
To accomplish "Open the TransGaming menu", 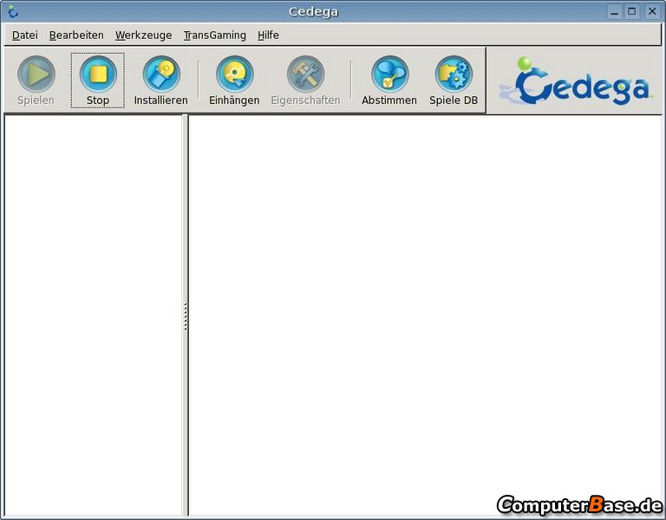I will pos(215,36).
